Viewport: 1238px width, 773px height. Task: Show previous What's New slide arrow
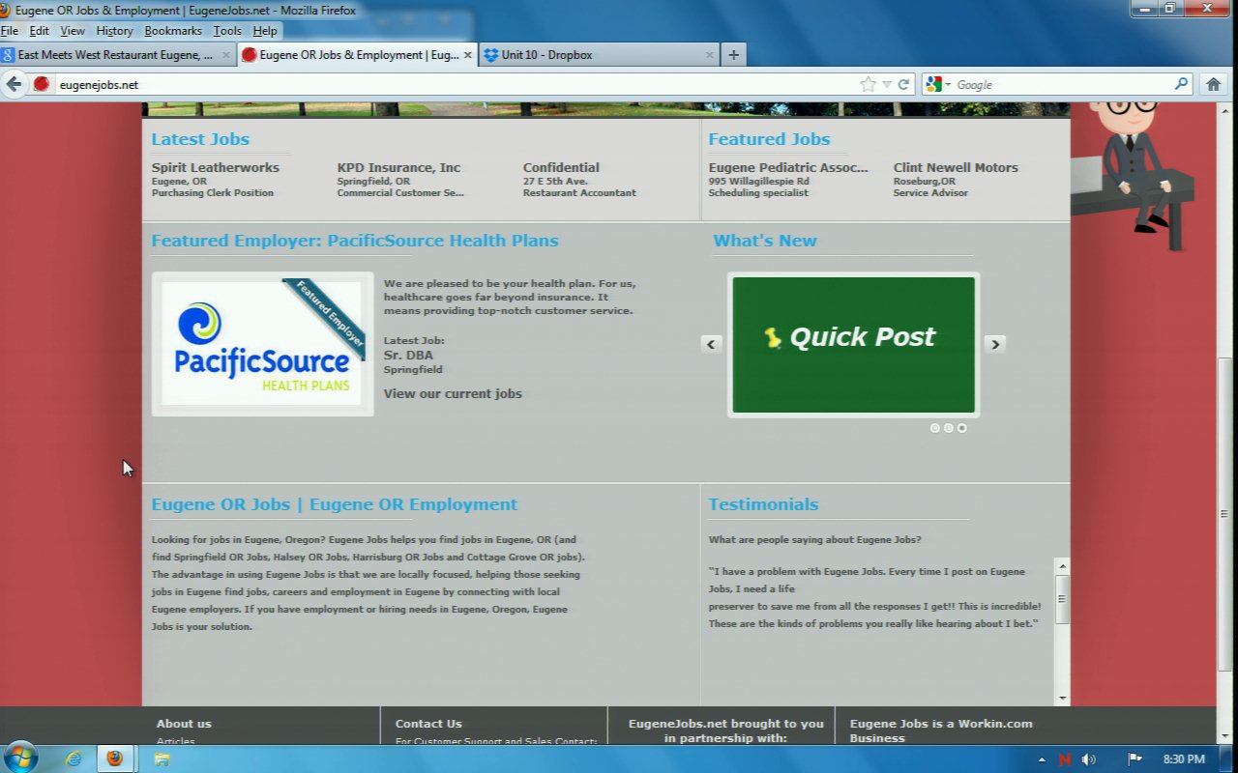(712, 344)
